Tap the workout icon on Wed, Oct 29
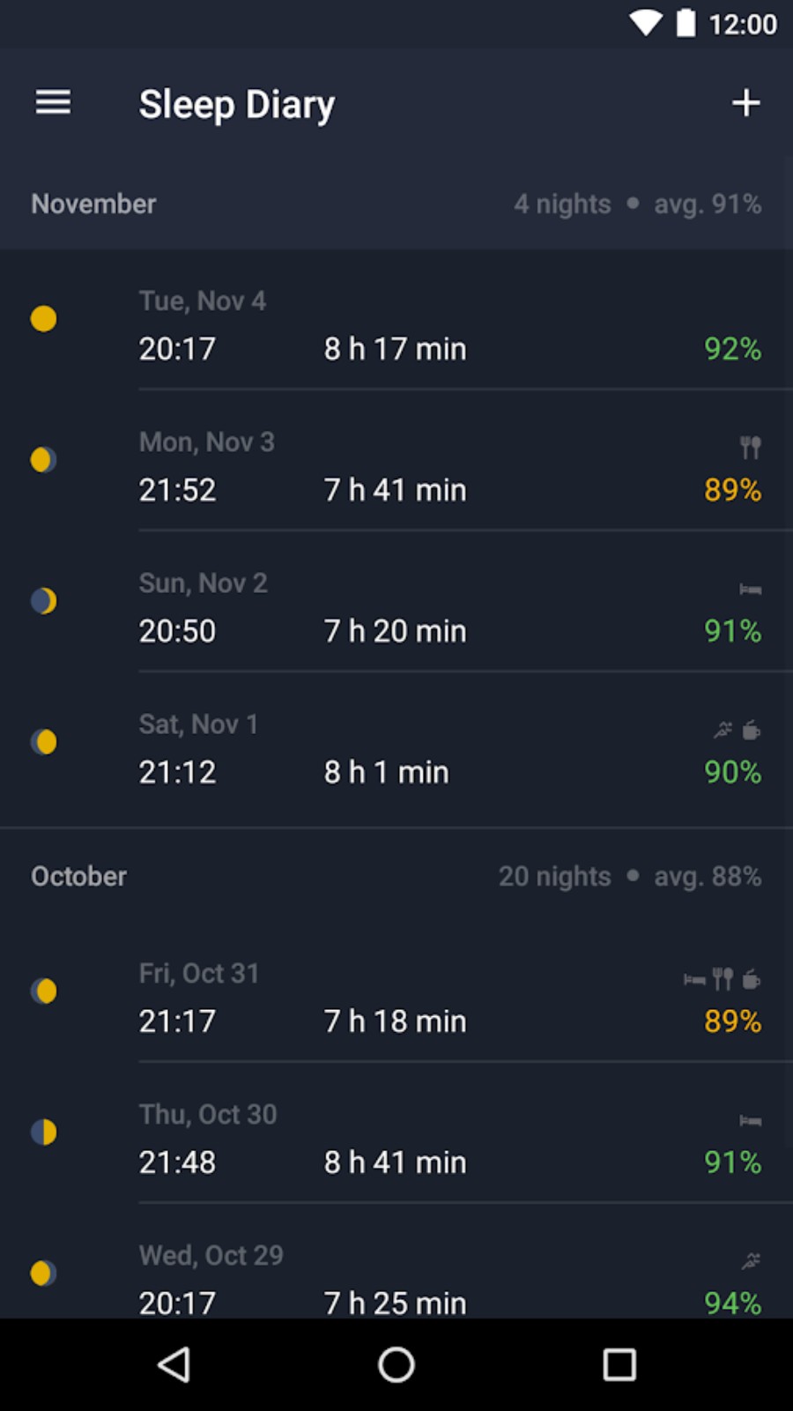This screenshot has width=793, height=1411. coord(751,1261)
